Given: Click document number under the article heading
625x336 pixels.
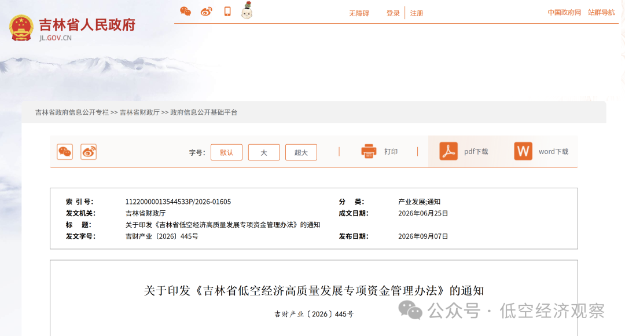Looking at the screenshot, I should (314, 314).
